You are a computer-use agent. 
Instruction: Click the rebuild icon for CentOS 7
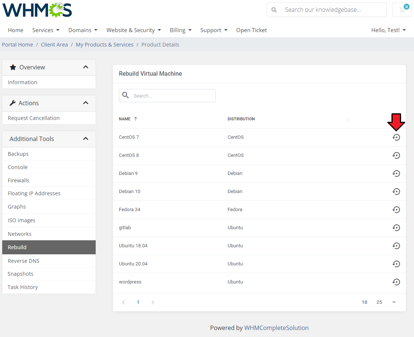pyautogui.click(x=396, y=137)
